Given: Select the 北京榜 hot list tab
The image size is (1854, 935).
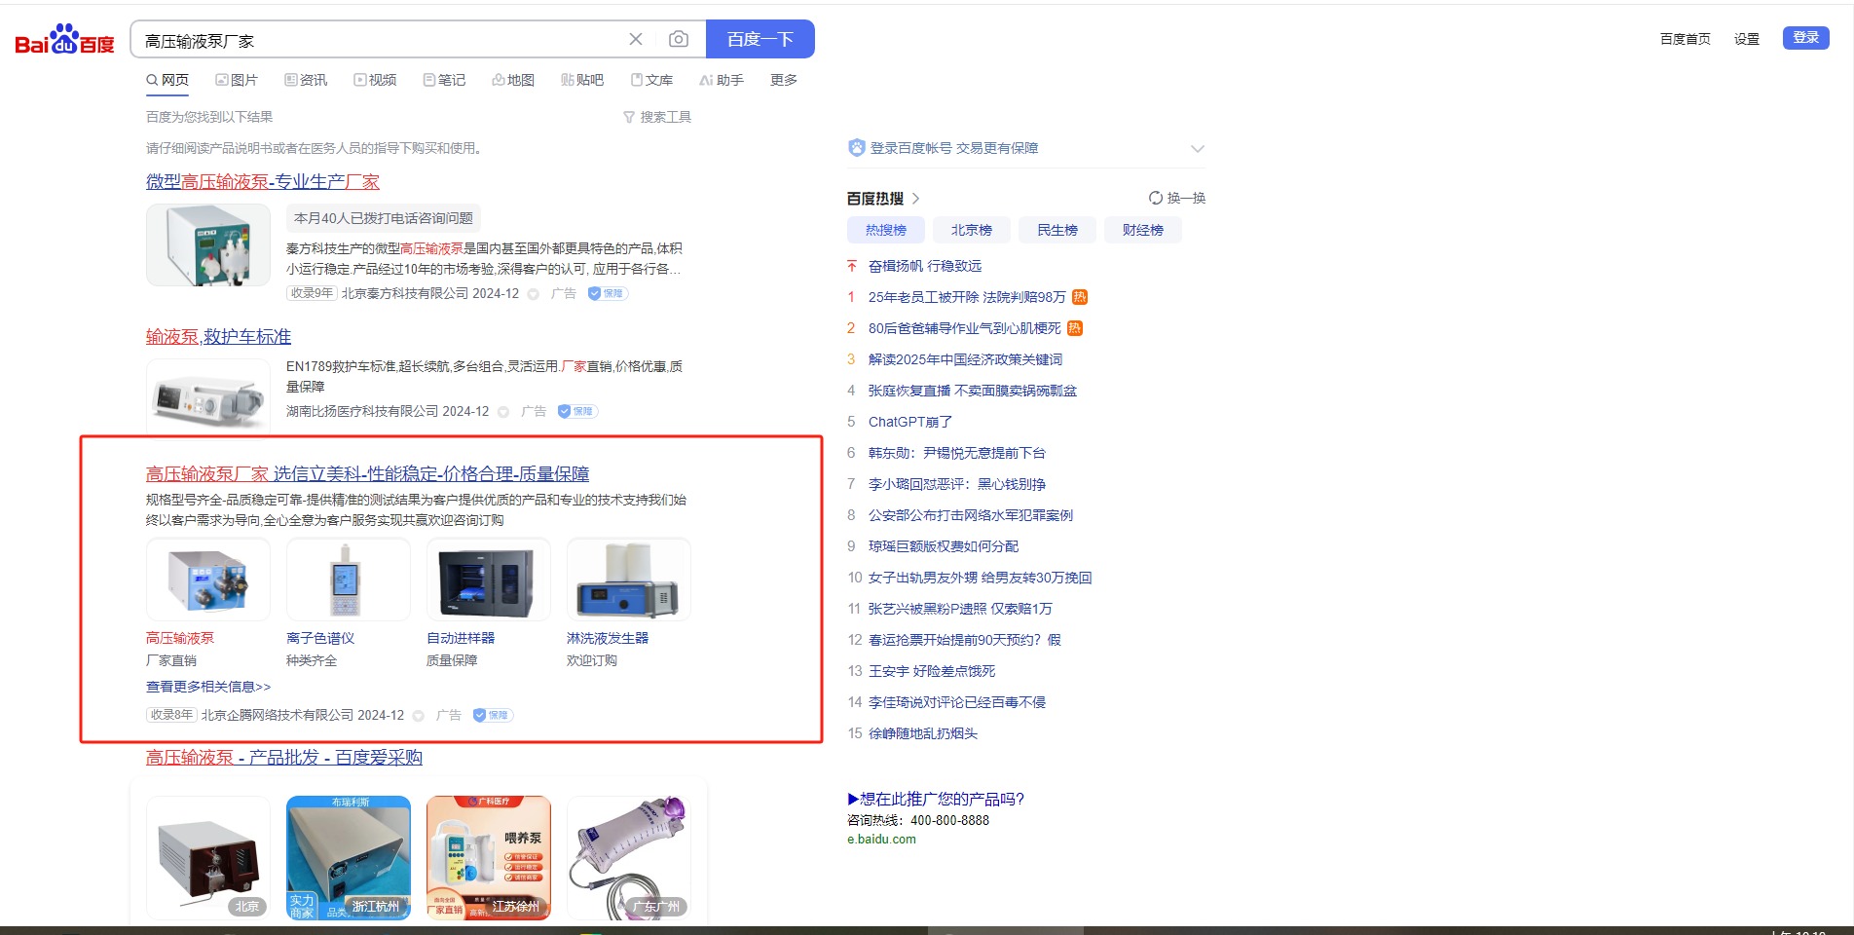Looking at the screenshot, I should coord(971,230).
